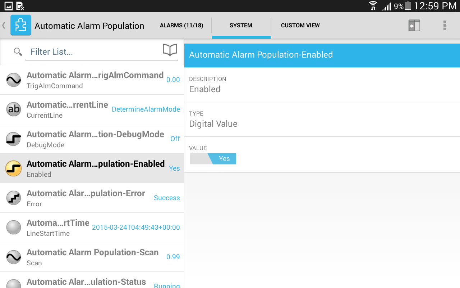The image size is (460, 288).
Task: Open the three-dot overflow menu
Action: coord(445,25)
